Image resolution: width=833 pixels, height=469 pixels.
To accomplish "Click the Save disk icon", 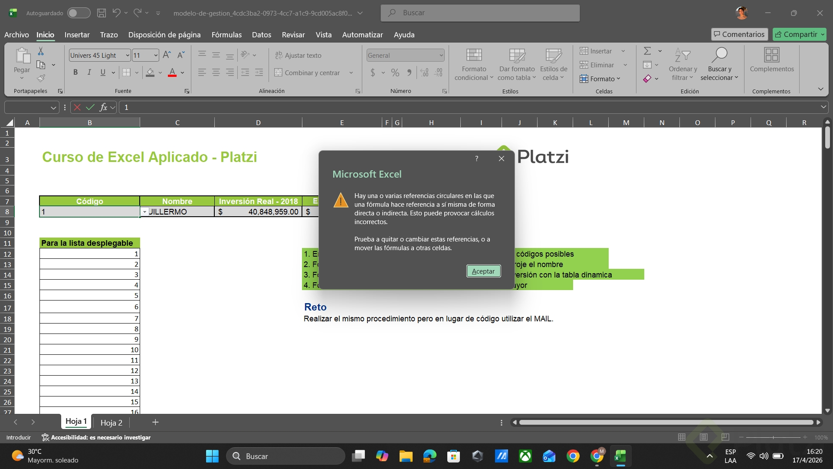I will [x=102, y=13].
